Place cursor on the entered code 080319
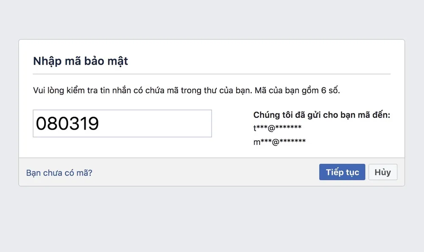Screen dimensions: 424x252 [67, 123]
